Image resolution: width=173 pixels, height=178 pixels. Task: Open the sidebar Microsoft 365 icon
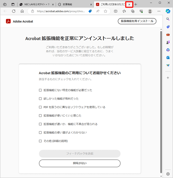point(168,50)
